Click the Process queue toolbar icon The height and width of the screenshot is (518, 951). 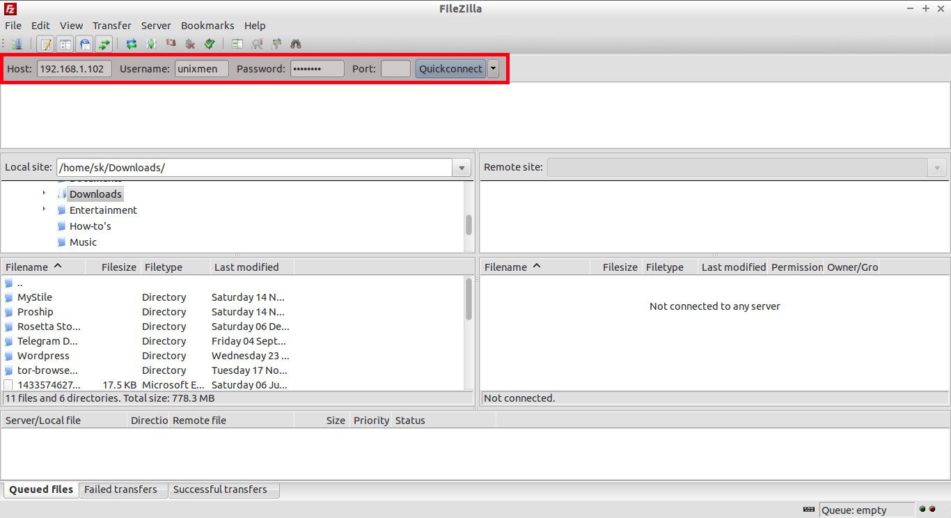(x=151, y=44)
